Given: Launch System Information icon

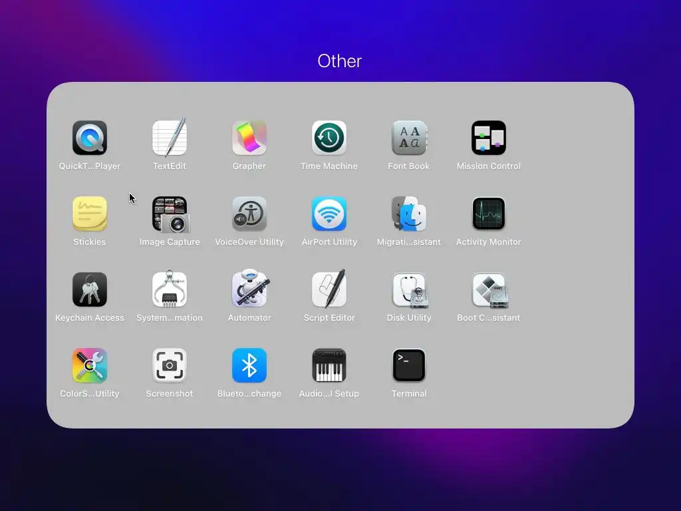Looking at the screenshot, I should pos(170,289).
